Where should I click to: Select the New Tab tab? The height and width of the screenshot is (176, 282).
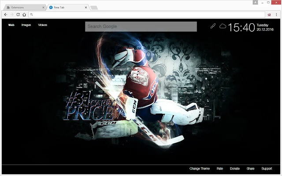click(68, 7)
